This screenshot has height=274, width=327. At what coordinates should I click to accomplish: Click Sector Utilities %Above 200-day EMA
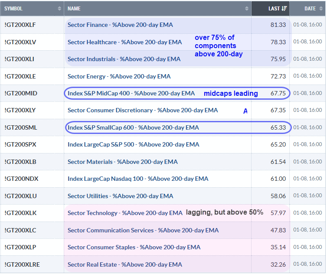(120, 196)
